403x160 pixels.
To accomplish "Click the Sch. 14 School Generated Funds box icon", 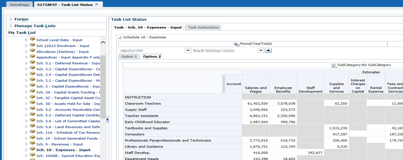I will (x=32, y=138).
